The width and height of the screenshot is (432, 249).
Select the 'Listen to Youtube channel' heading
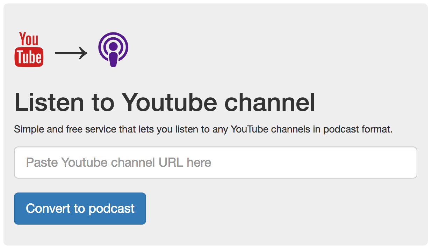coord(165,102)
